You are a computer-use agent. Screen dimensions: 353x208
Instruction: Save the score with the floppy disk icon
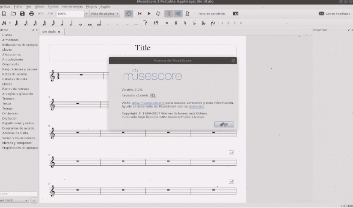click(x=22, y=14)
